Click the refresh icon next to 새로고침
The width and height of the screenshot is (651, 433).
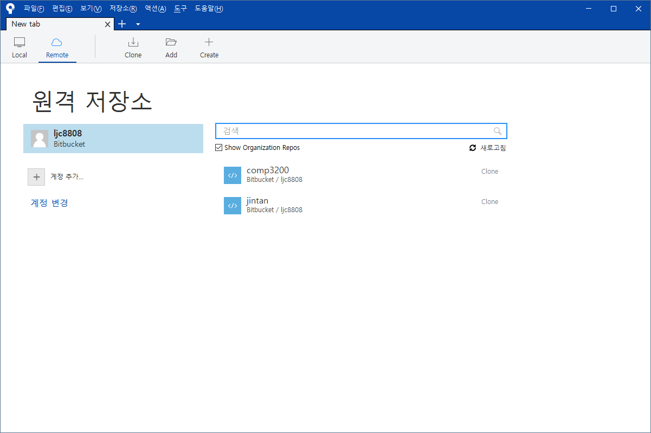tap(473, 148)
